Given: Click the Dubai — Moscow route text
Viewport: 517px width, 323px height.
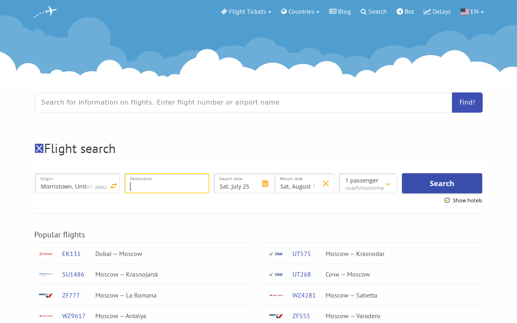Looking at the screenshot, I should pos(119,254).
